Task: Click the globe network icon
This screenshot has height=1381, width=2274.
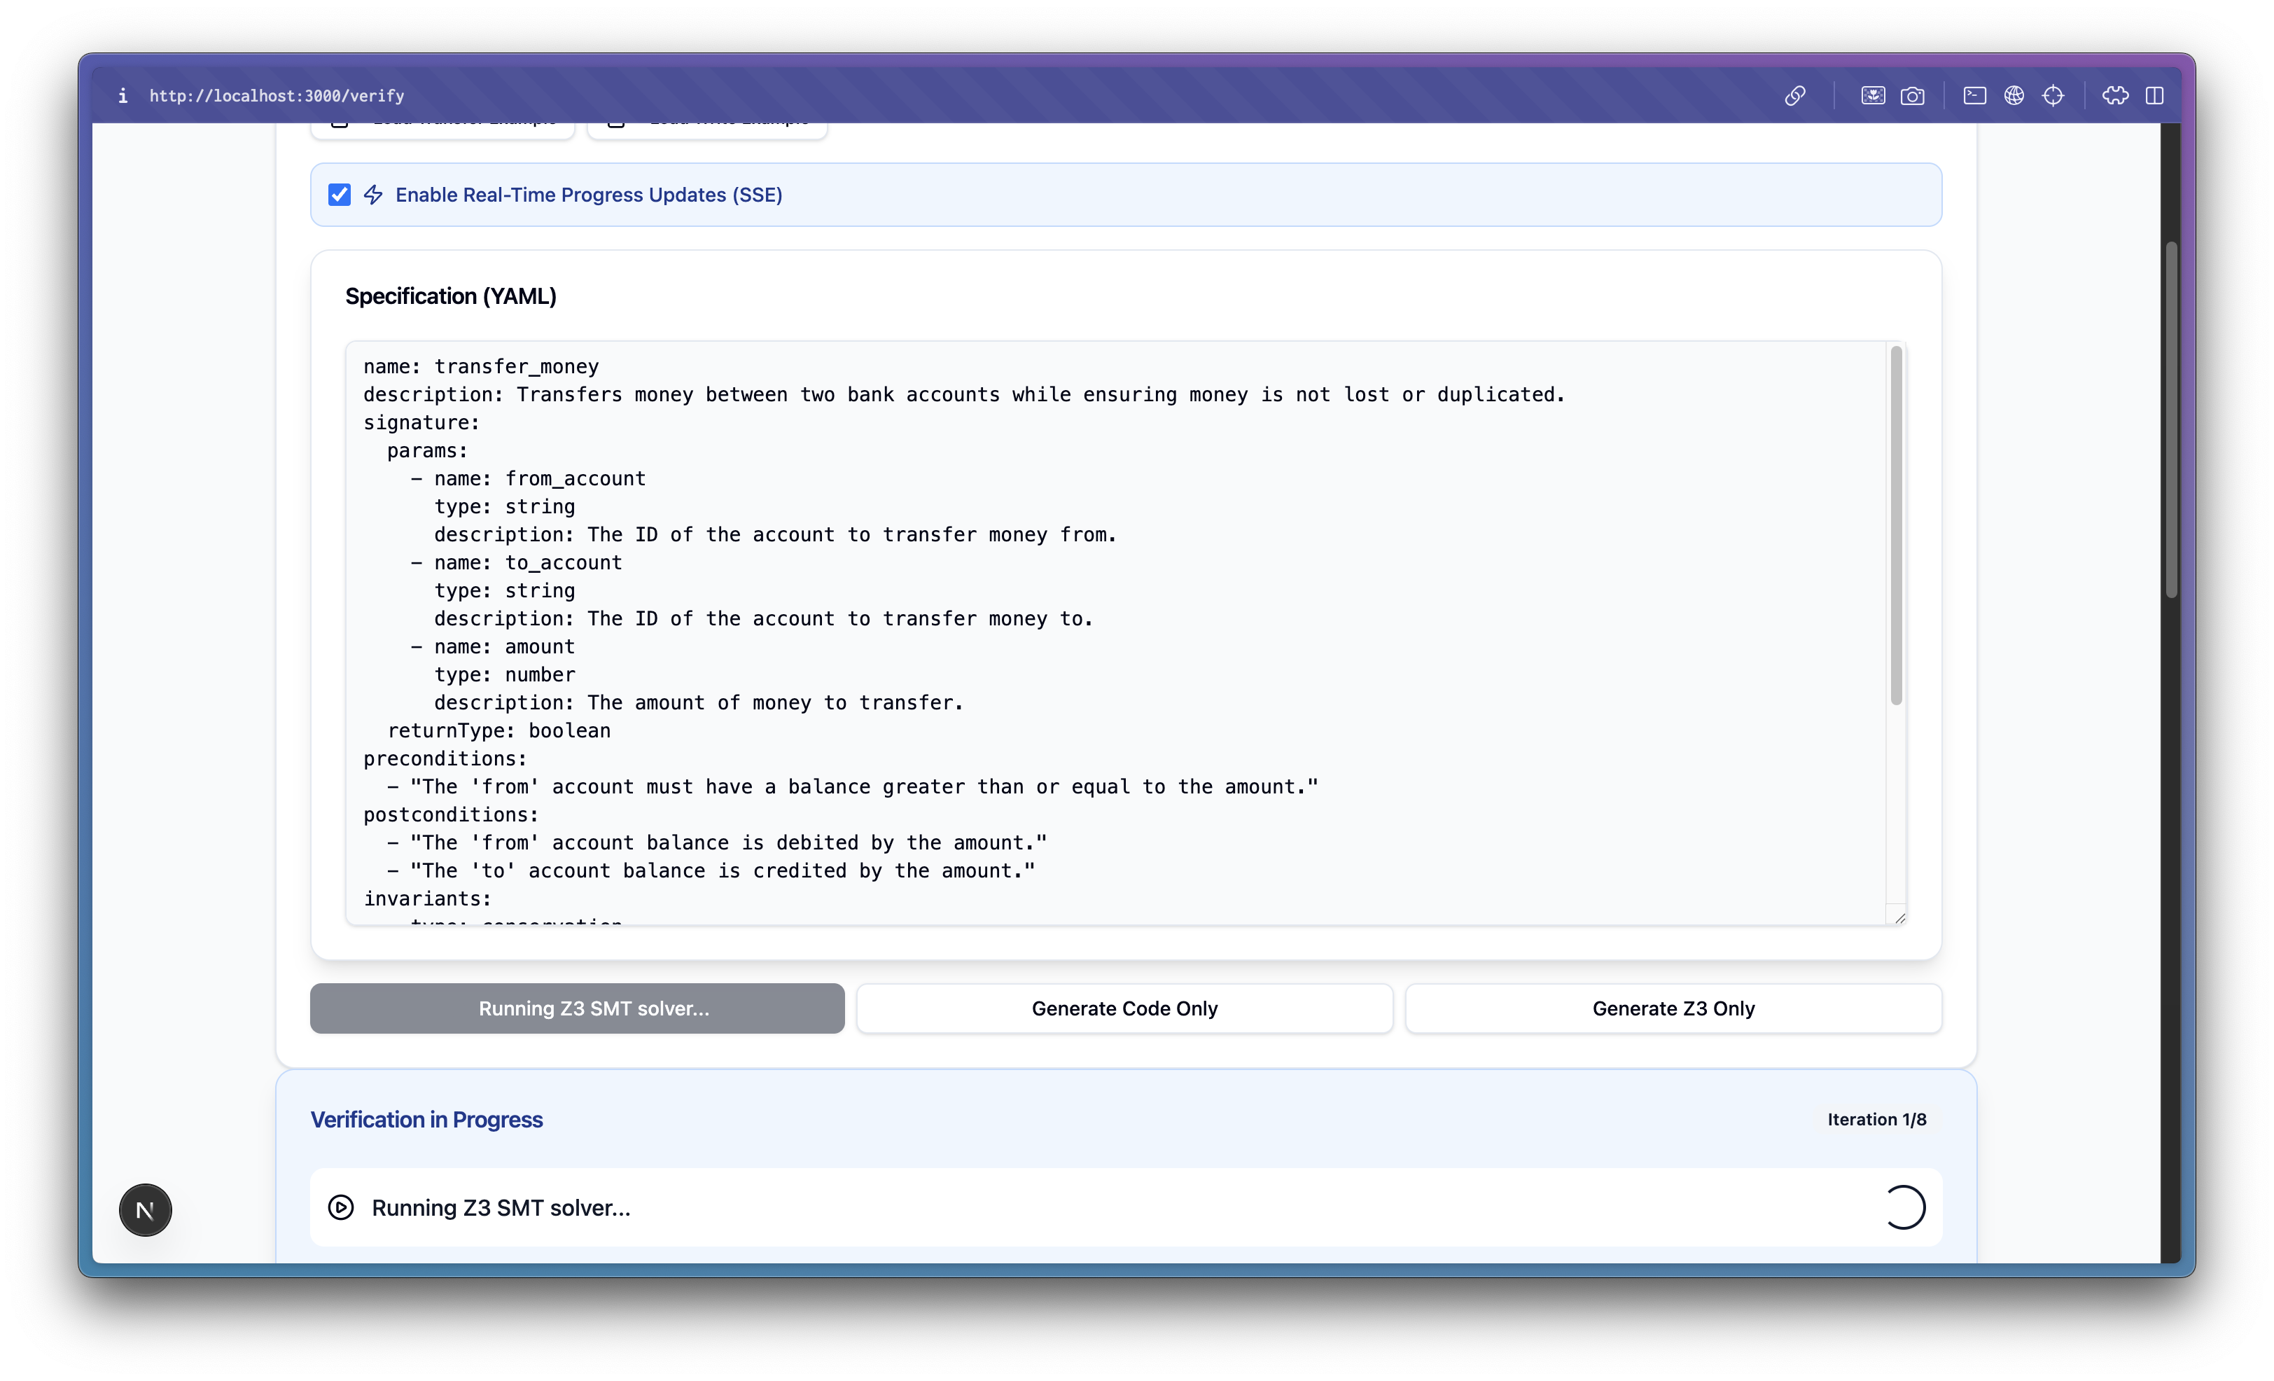Action: coord(2014,95)
